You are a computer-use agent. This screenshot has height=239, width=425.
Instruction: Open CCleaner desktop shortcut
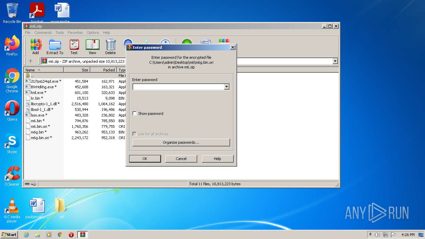tap(12, 176)
